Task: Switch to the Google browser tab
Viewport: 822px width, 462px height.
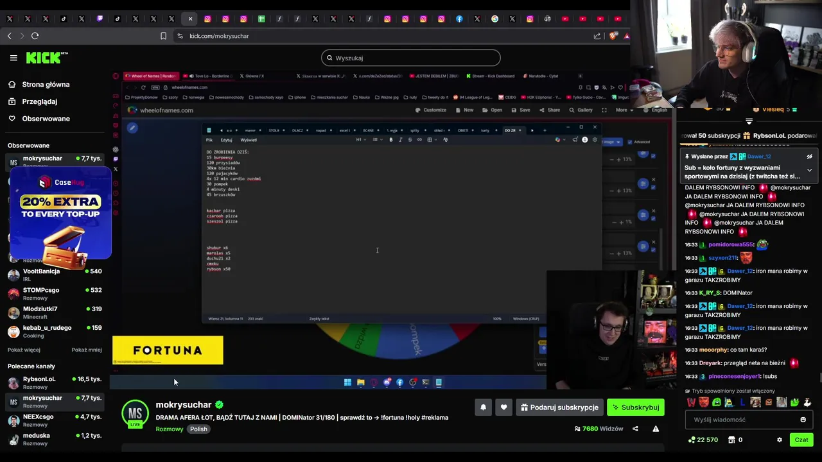Action: (x=494, y=19)
